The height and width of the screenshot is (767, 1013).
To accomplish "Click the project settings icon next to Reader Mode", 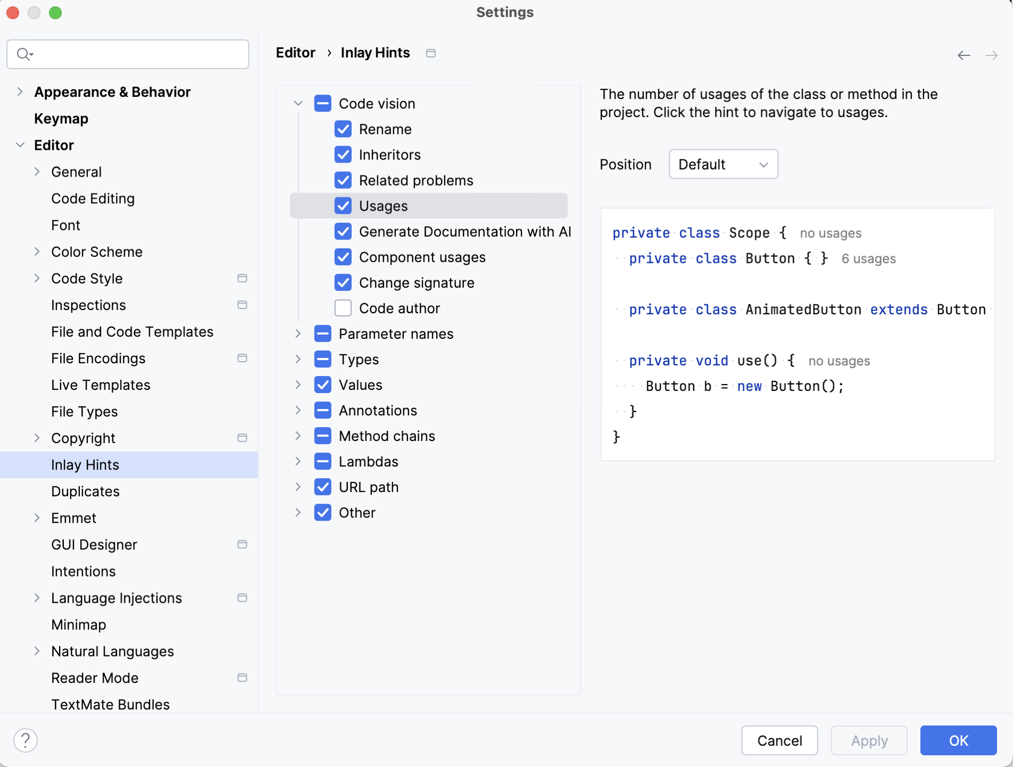I will point(242,678).
